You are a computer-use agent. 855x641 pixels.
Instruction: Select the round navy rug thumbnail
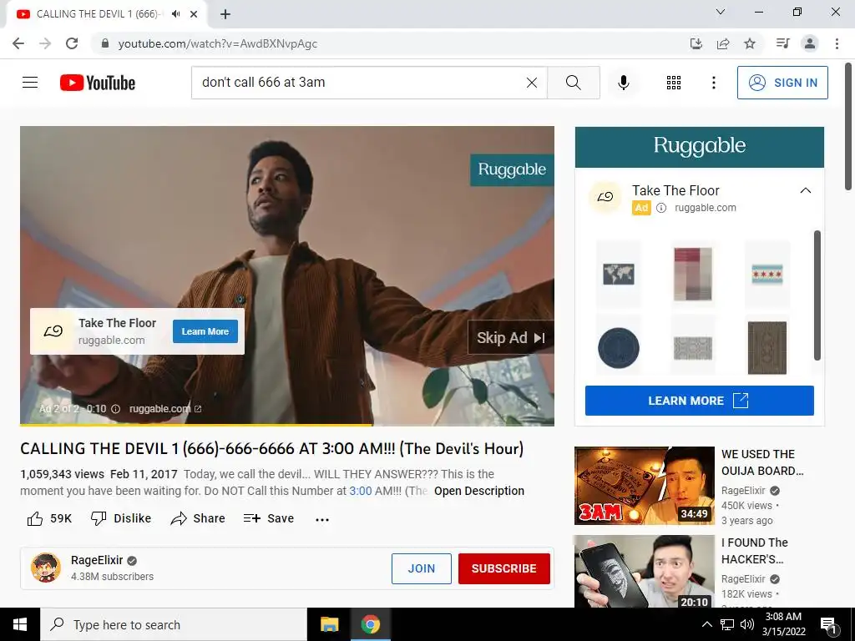coord(619,348)
